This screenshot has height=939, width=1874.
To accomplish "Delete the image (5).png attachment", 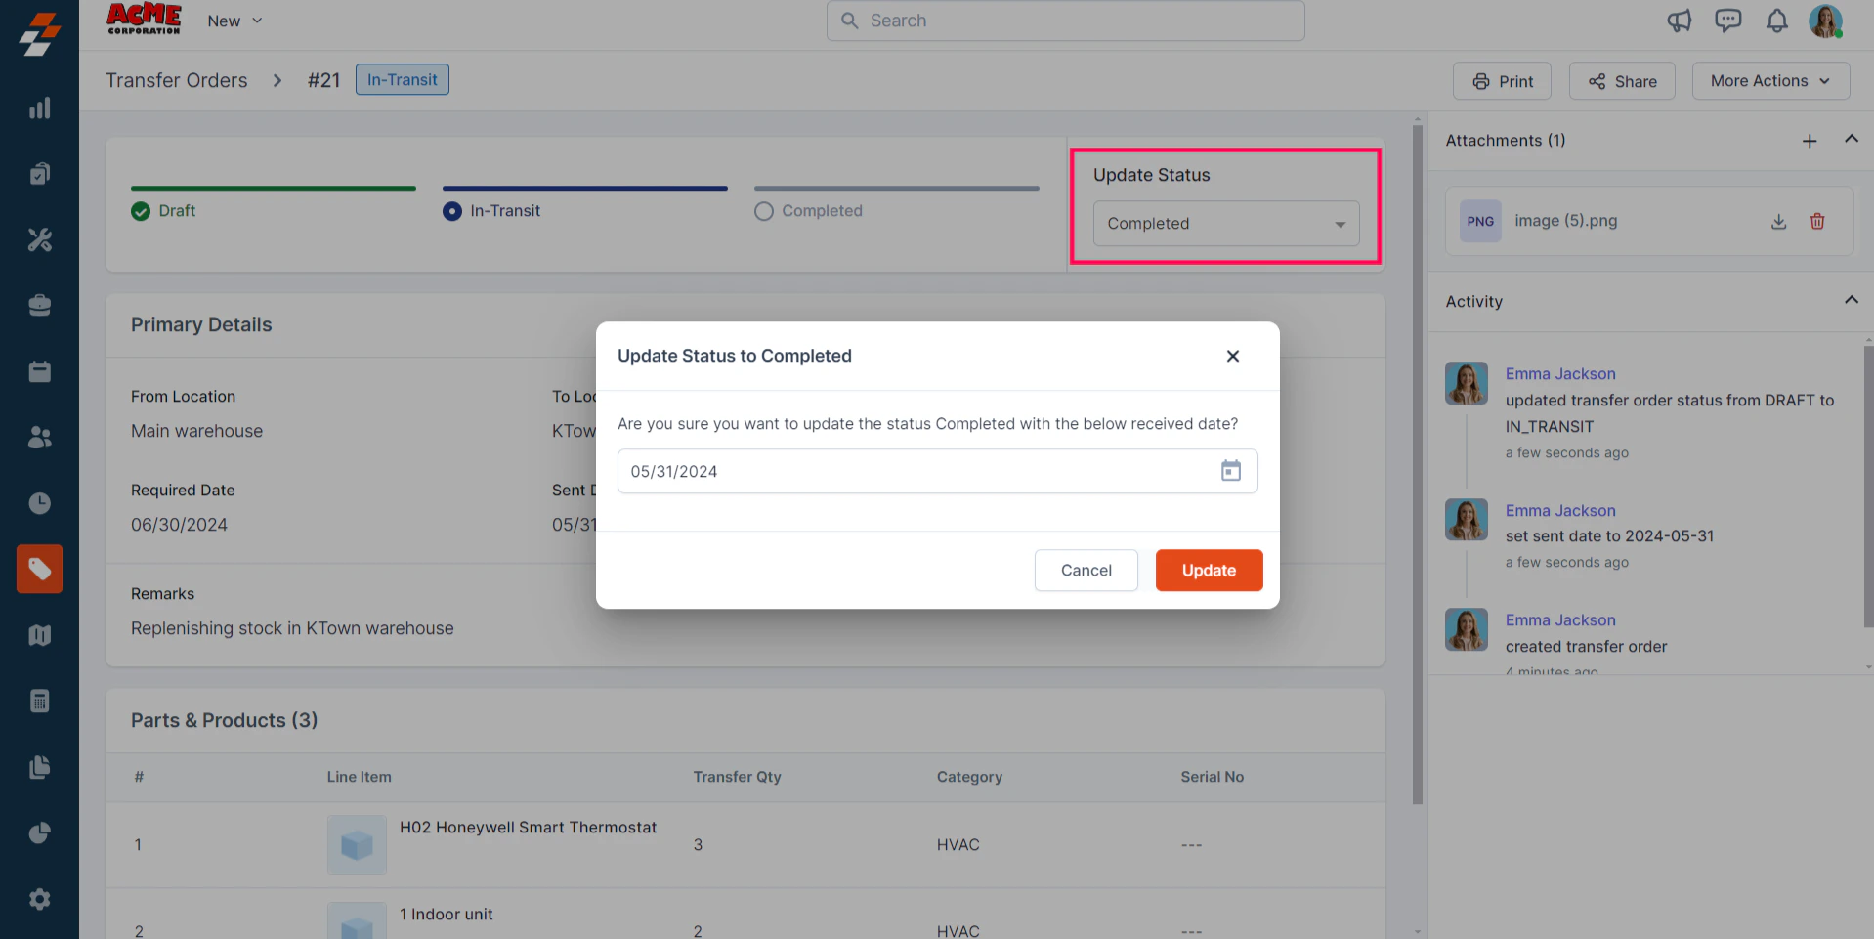I will [1817, 222].
